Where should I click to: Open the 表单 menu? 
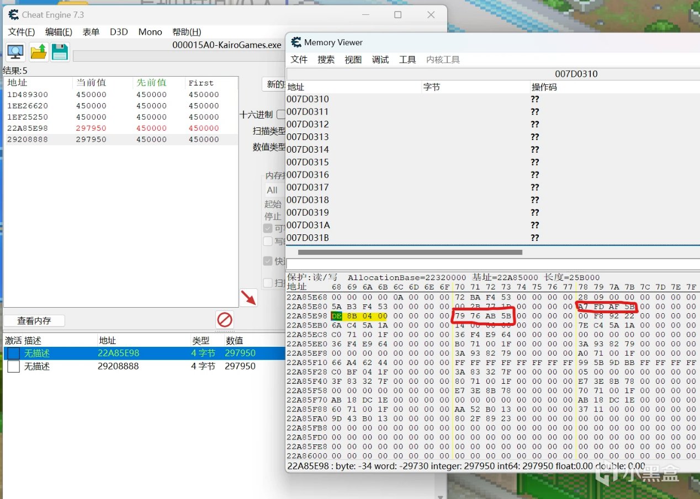(91, 32)
